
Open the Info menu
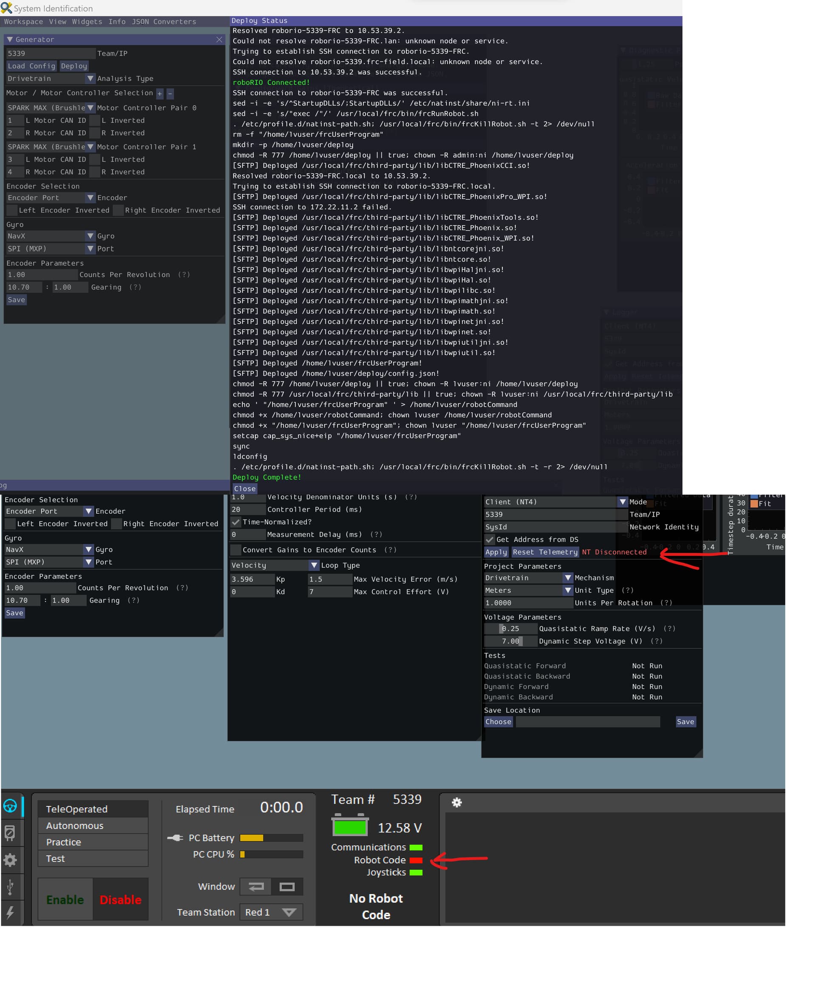(117, 22)
